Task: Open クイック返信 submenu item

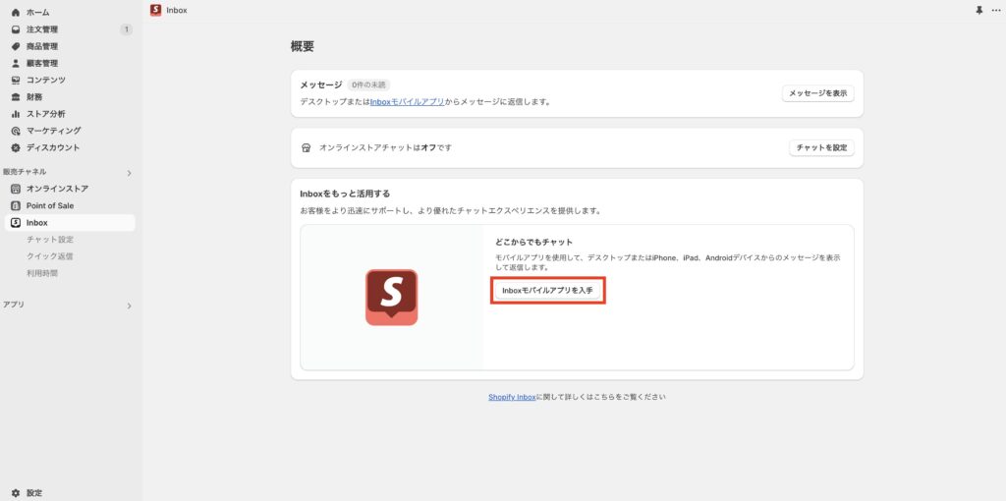Action: (x=50, y=256)
